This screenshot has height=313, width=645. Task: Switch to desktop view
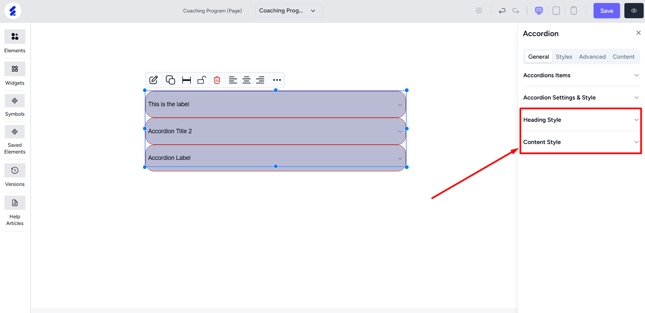click(x=539, y=11)
